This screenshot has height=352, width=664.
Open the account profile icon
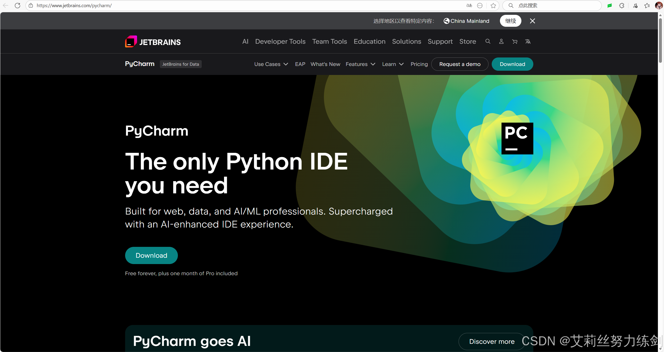pyautogui.click(x=501, y=41)
